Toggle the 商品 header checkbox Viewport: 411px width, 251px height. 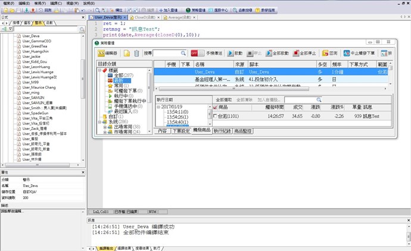pyautogui.click(x=216, y=107)
